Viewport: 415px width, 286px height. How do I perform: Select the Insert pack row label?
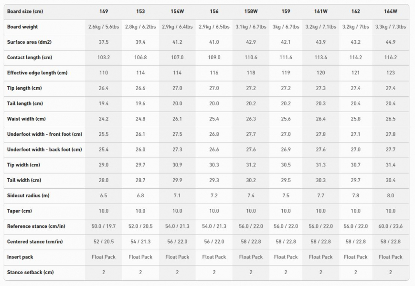[20, 257]
